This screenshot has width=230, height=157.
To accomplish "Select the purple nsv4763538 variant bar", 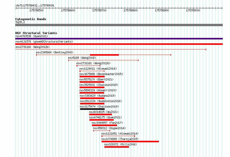I will [119, 39].
